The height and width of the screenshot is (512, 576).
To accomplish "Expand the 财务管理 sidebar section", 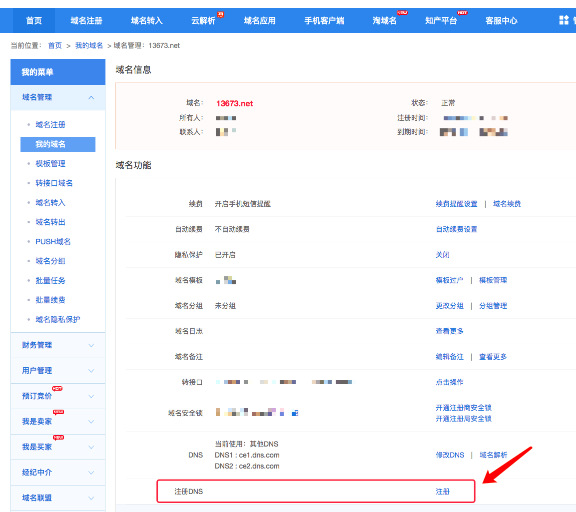I will (x=91, y=345).
